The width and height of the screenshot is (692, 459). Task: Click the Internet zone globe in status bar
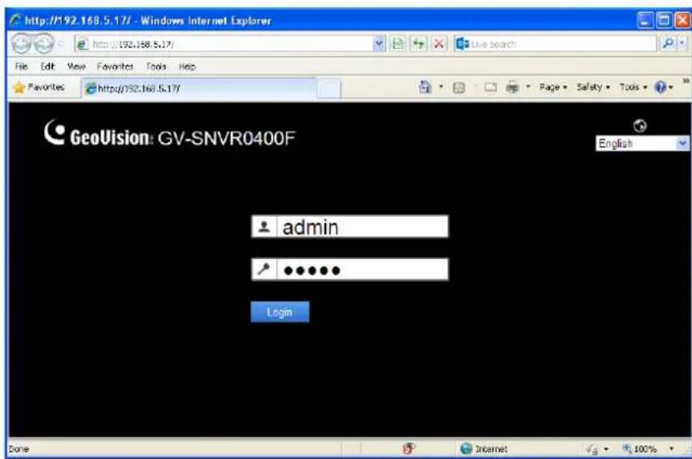click(466, 449)
